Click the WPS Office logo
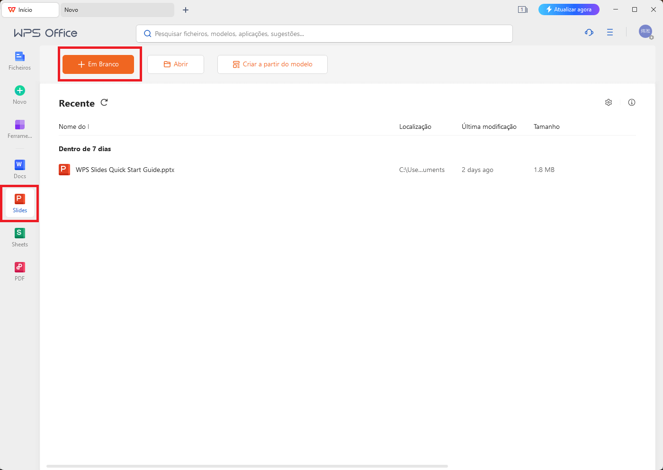 pyautogui.click(x=45, y=33)
